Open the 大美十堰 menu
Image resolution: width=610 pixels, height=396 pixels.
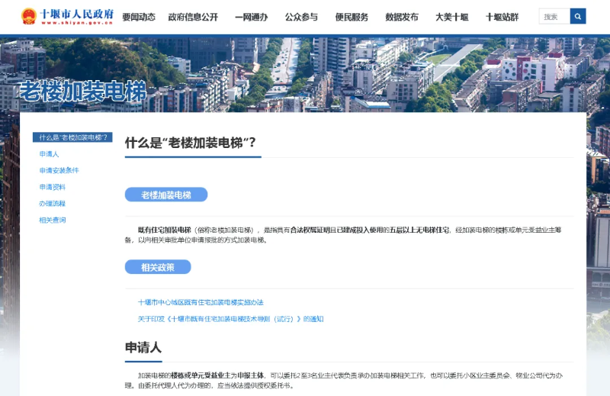(x=452, y=17)
